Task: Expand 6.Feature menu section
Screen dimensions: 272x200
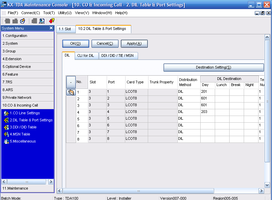Action: coord(28,74)
